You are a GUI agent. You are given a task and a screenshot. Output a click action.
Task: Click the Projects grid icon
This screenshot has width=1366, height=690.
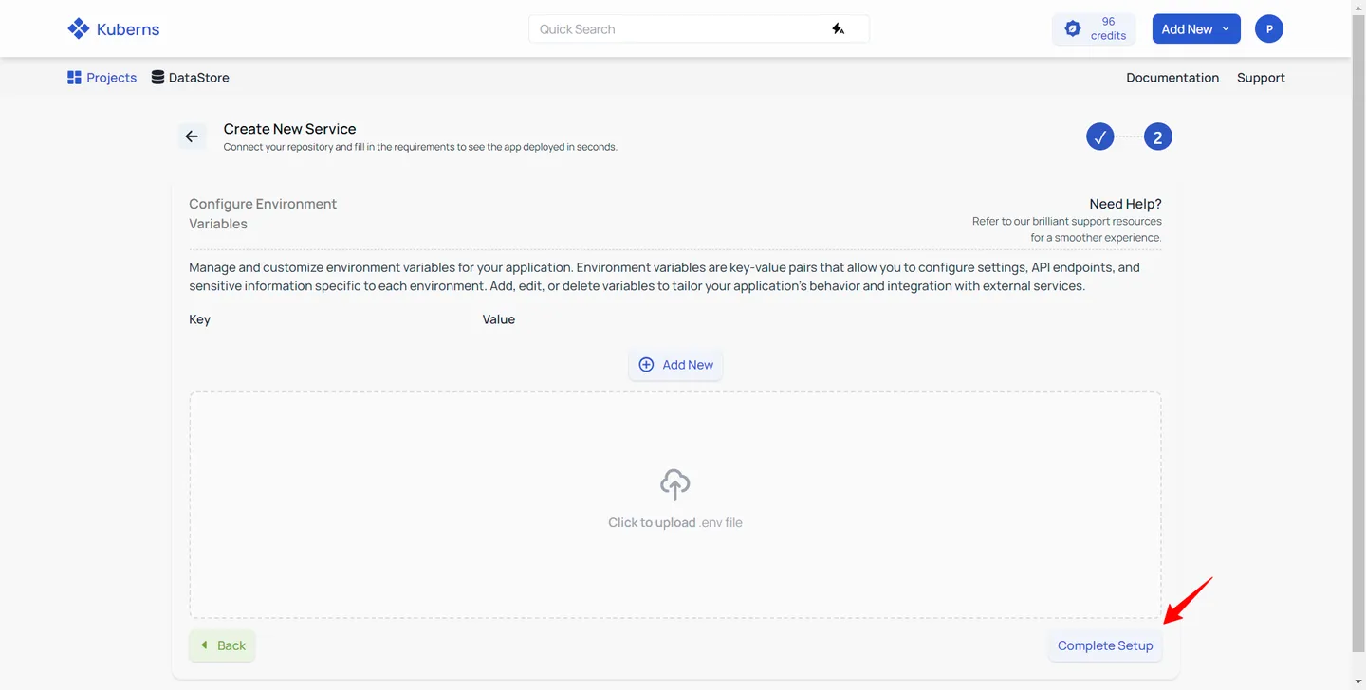click(x=74, y=78)
